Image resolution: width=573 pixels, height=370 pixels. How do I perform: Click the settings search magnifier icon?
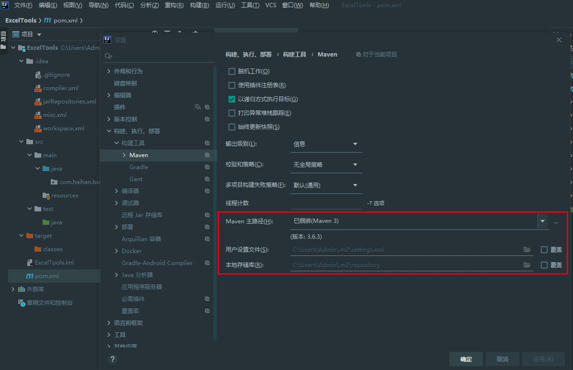109,56
